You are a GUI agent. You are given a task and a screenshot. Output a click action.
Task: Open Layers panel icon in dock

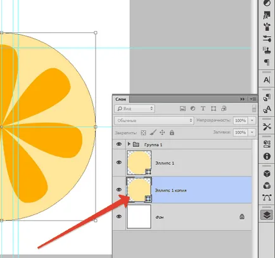(267, 215)
